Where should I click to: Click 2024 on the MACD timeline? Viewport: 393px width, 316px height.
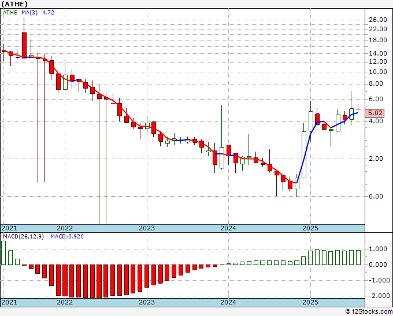(228, 302)
